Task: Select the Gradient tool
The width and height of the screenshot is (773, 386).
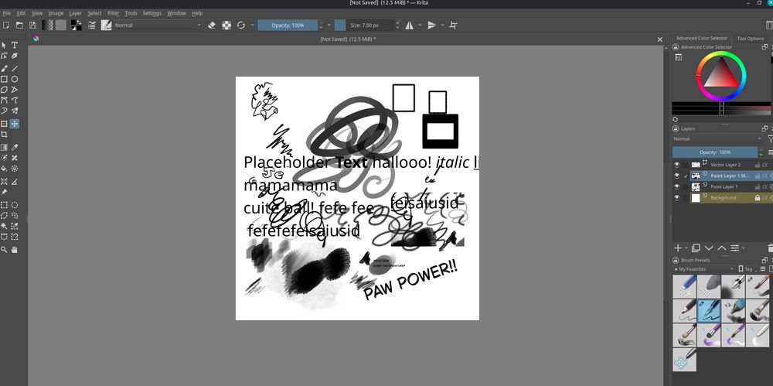Action: tap(5, 147)
